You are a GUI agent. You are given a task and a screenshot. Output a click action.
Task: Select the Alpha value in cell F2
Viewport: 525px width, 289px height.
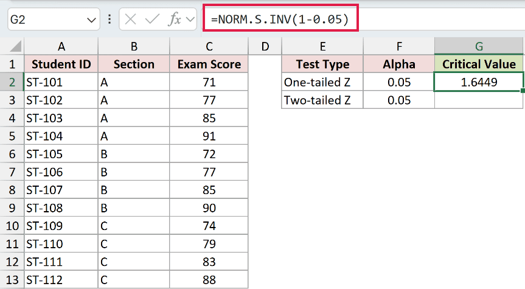coord(399,82)
